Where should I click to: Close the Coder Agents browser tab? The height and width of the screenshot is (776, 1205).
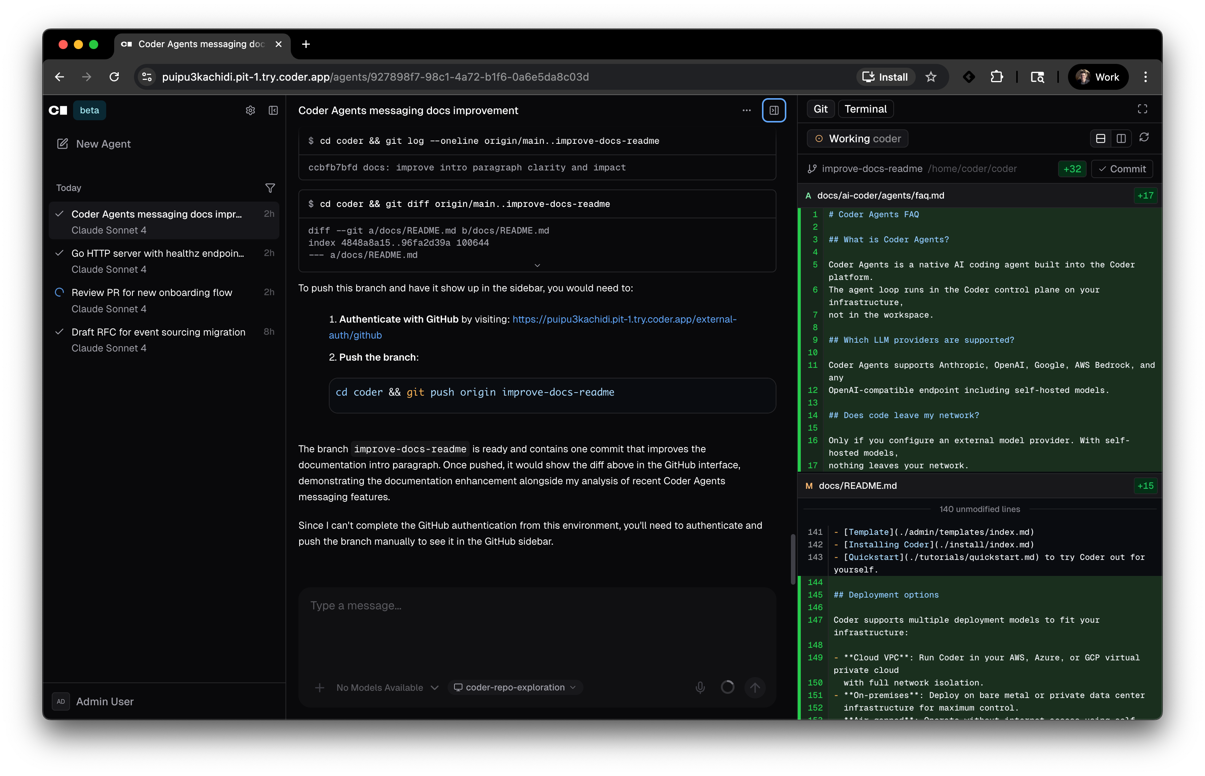(278, 45)
